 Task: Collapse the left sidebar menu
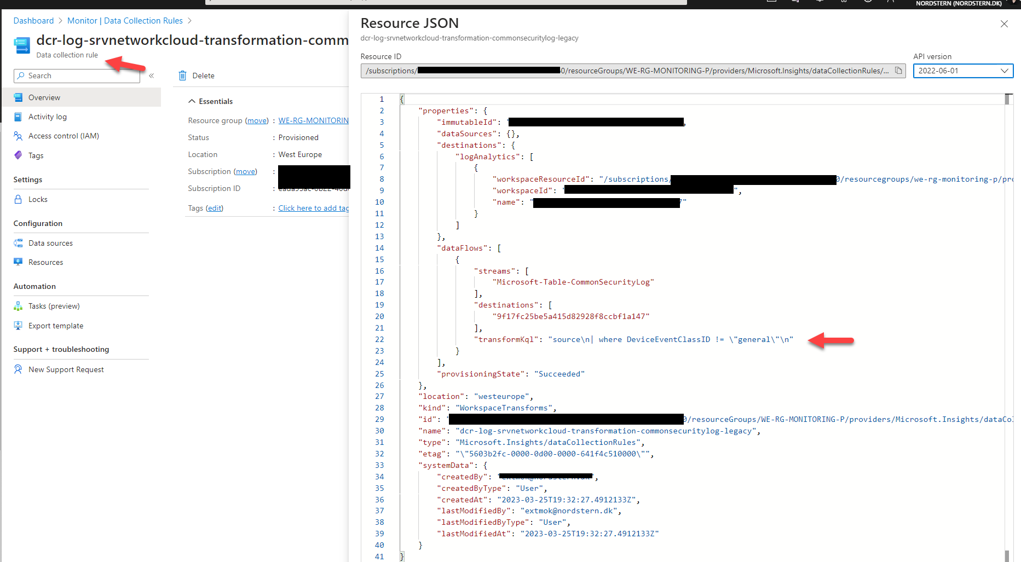click(152, 76)
